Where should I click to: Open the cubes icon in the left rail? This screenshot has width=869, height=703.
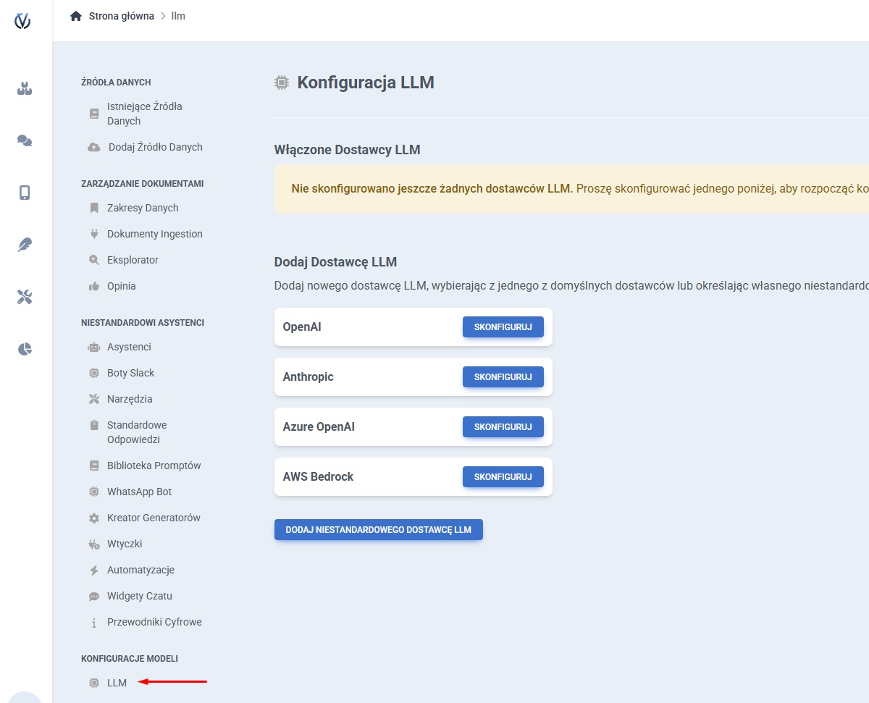(x=25, y=89)
